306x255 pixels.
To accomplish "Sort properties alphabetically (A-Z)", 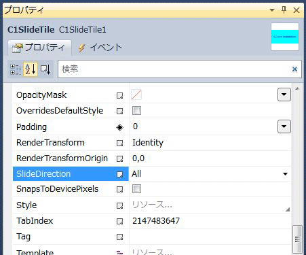I will [31, 69].
